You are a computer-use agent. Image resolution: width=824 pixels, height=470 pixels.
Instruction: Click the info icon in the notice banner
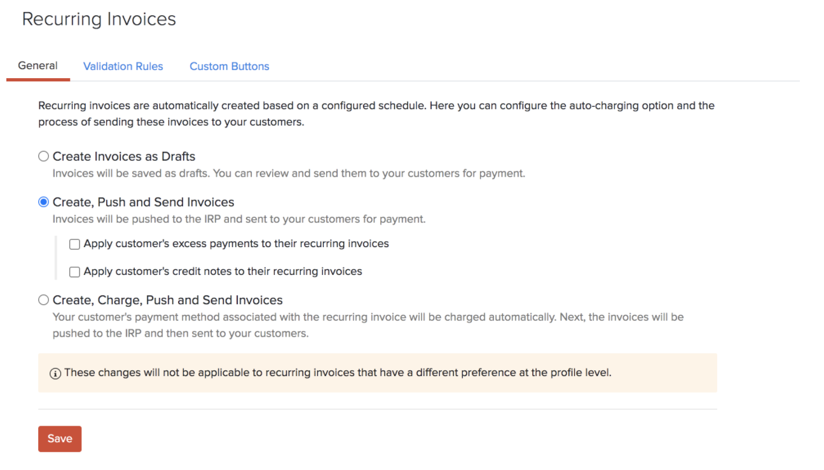click(x=55, y=373)
